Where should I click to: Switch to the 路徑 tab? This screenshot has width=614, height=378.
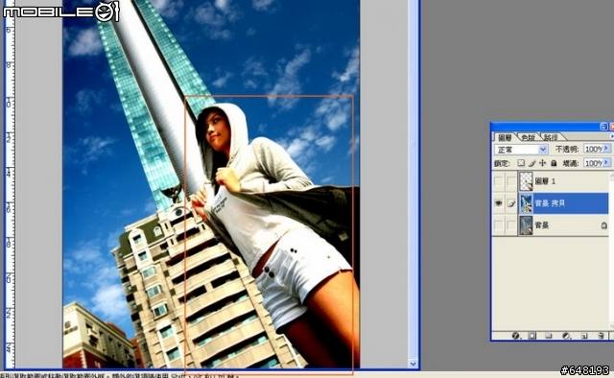click(x=551, y=137)
